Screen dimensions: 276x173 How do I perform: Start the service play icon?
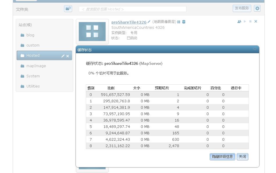click(x=245, y=21)
